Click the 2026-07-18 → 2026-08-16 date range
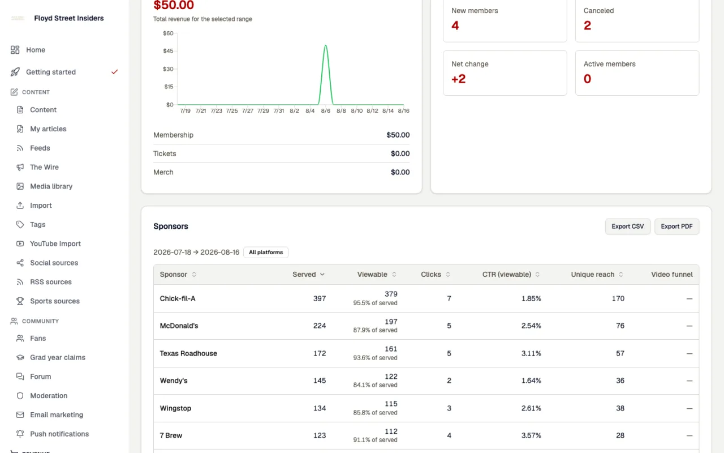Viewport: 724px width, 453px height. coord(196,253)
